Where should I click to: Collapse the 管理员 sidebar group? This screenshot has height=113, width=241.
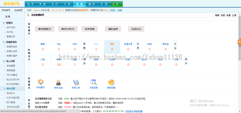[4, 23]
